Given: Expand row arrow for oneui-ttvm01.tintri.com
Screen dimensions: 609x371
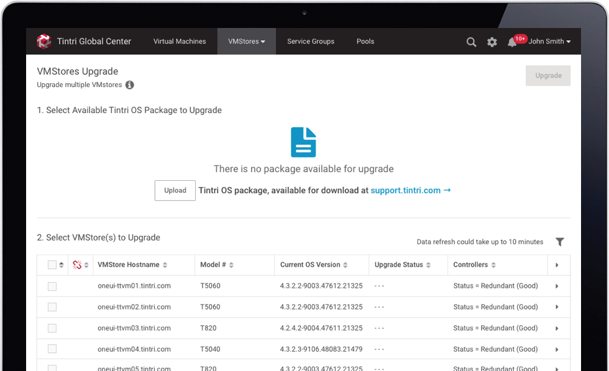Looking at the screenshot, I should click(557, 286).
